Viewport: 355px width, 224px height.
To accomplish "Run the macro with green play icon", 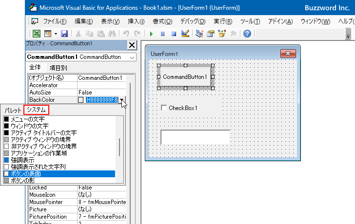I will coord(151,34).
